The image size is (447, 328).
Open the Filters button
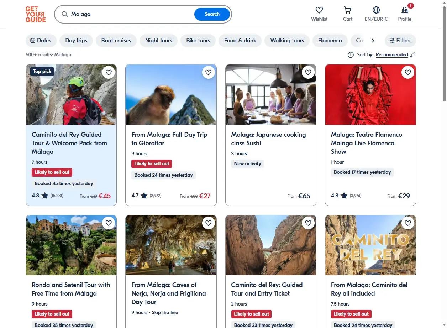pyautogui.click(x=400, y=41)
